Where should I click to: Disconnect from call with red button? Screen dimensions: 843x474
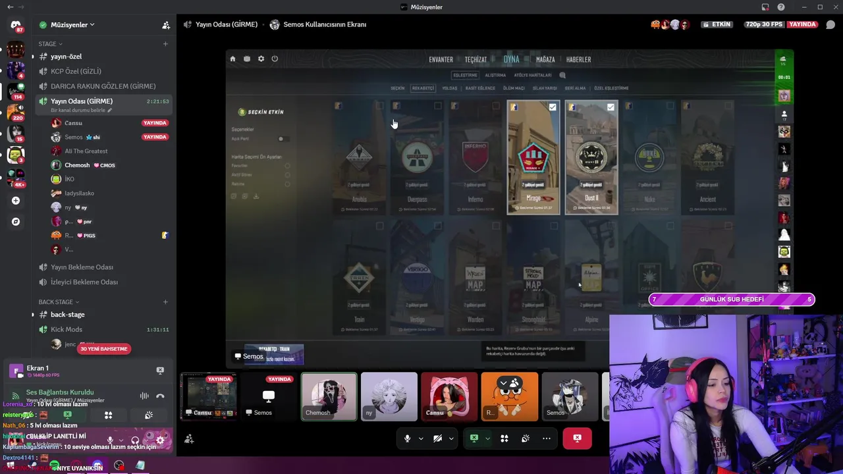[x=577, y=438]
